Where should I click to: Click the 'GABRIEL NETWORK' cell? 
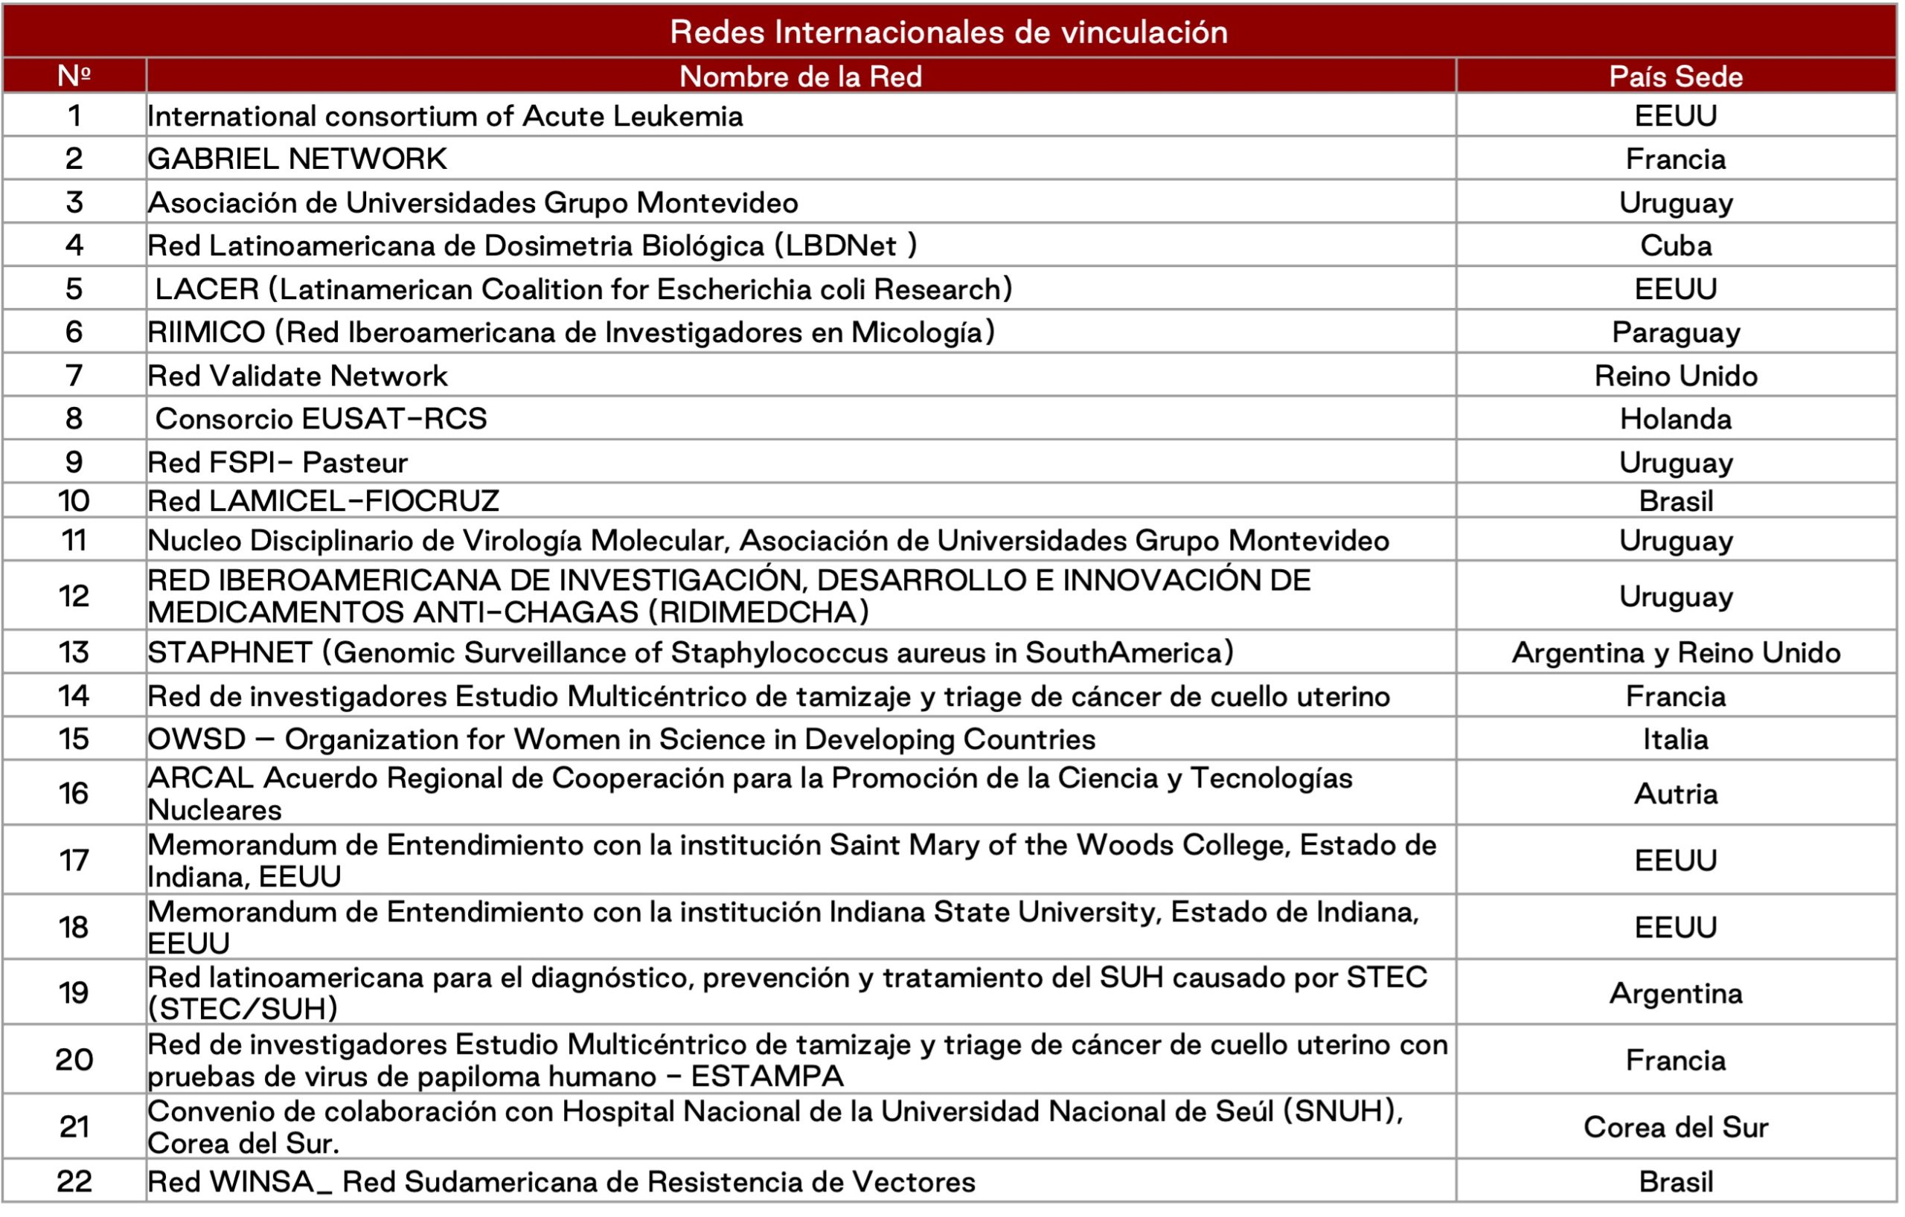click(298, 159)
